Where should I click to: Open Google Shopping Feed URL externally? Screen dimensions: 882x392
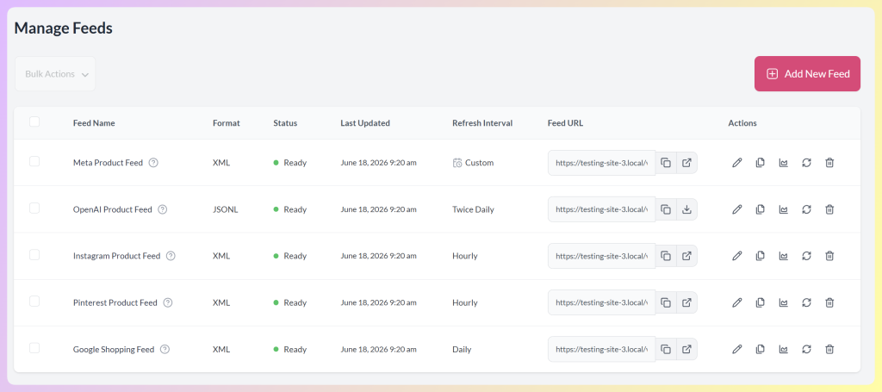click(x=686, y=349)
